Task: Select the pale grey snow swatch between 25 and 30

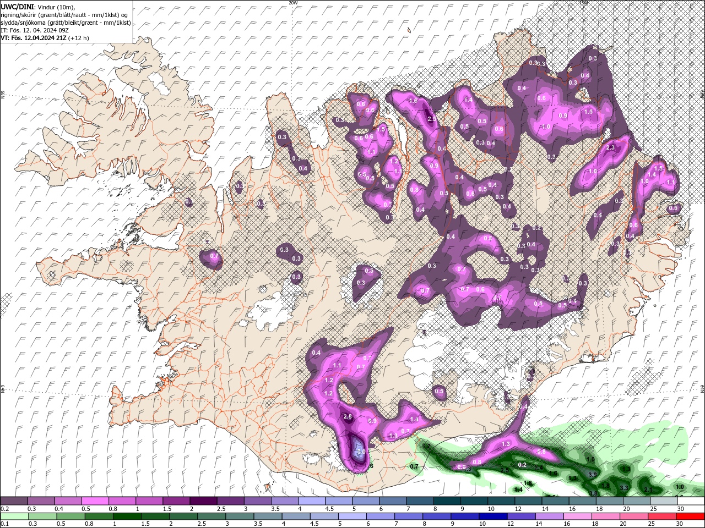Action: point(664,501)
